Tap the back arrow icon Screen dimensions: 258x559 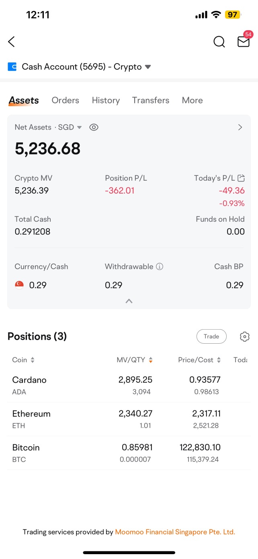point(11,41)
